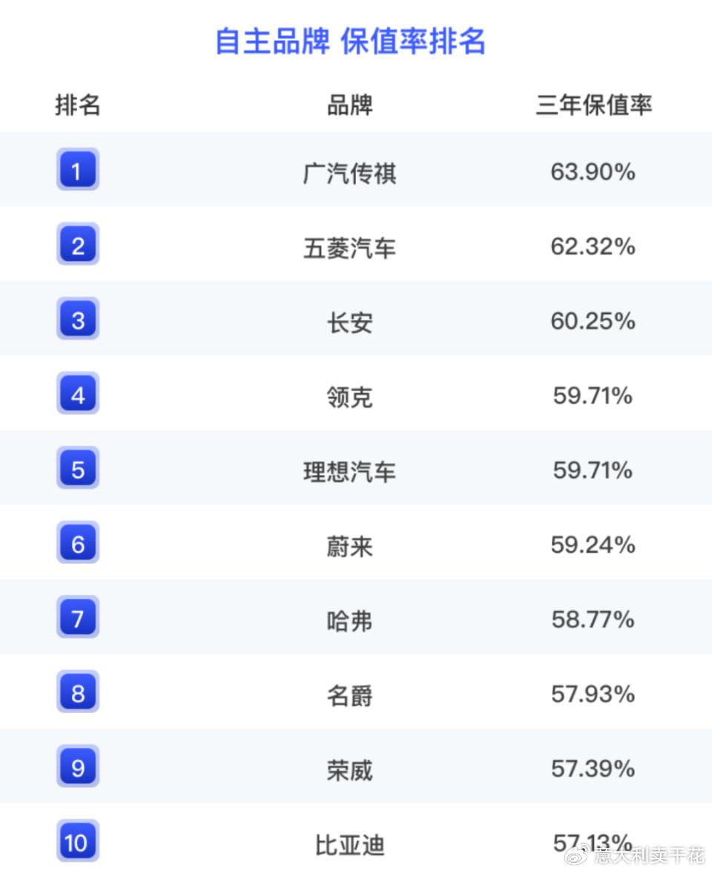Click the rank 6 badge icon
Image resolution: width=712 pixels, height=872 pixels.
[x=78, y=542]
